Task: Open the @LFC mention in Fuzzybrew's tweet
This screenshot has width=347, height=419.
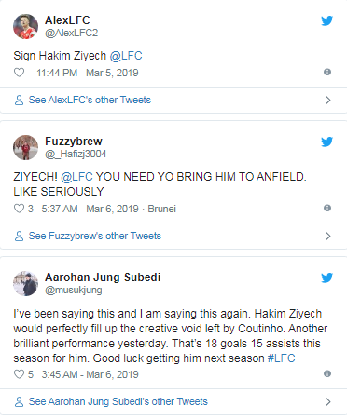Action: click(76, 177)
